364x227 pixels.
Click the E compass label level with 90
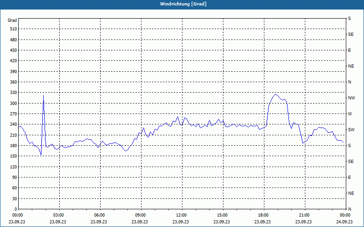349,178
